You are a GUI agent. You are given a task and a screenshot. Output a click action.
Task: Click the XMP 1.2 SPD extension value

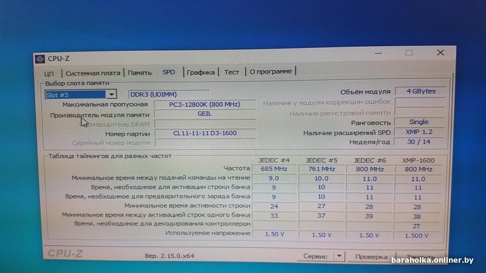(x=419, y=132)
